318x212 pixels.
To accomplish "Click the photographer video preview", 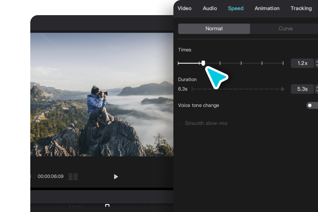I will tap(102, 95).
